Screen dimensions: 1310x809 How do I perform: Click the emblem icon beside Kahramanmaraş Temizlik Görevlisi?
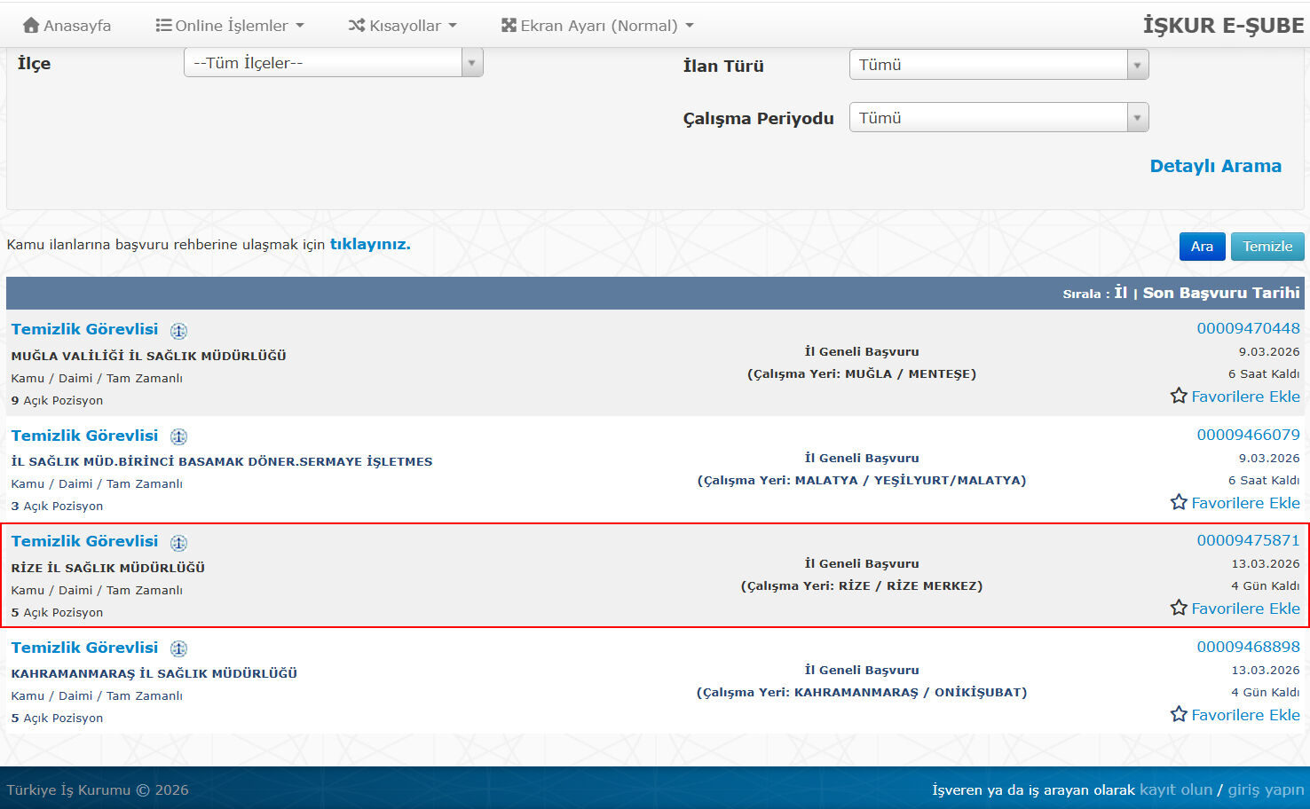178,648
